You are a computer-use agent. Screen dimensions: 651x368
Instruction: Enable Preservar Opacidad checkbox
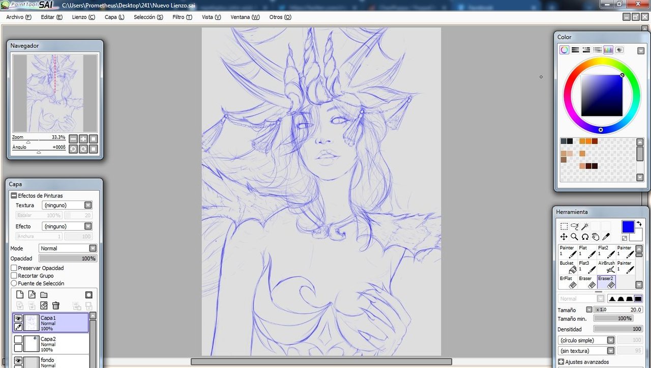point(14,268)
